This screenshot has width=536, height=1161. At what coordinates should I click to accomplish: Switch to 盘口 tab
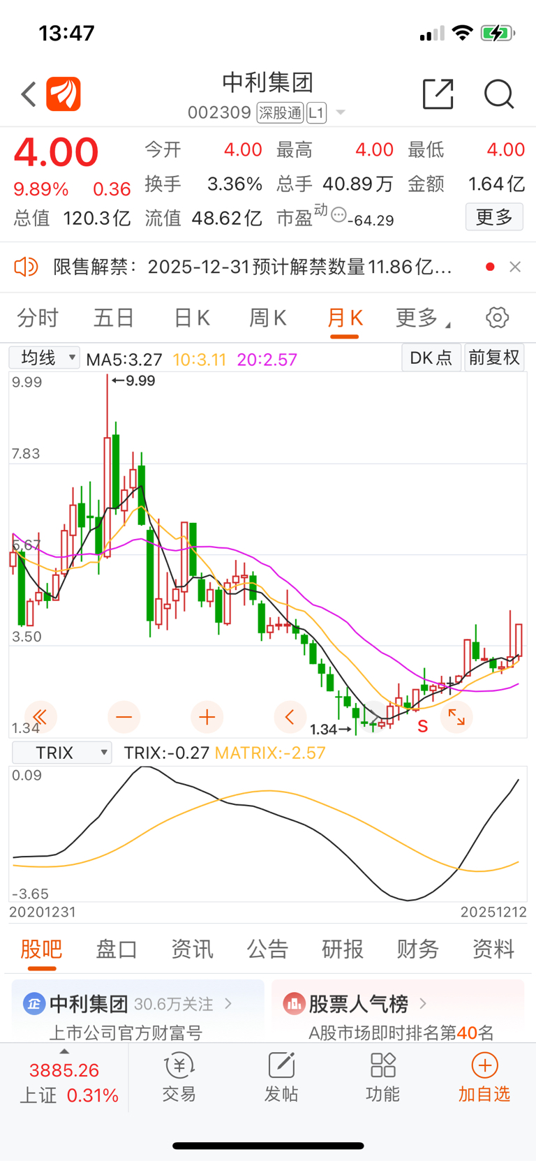[x=117, y=949]
